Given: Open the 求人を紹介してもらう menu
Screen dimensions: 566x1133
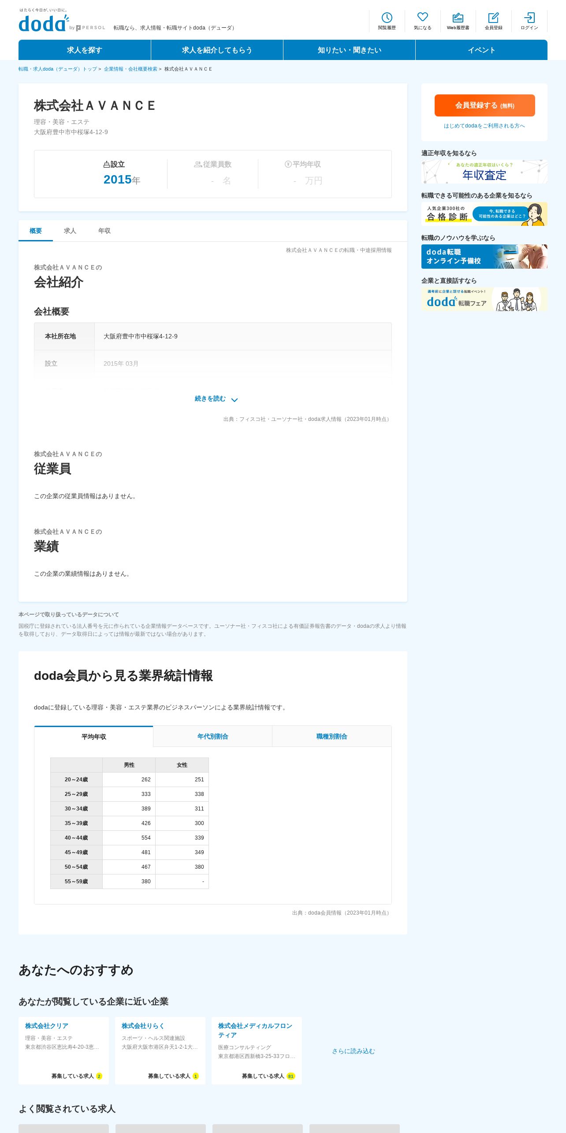Looking at the screenshot, I should pos(217,50).
